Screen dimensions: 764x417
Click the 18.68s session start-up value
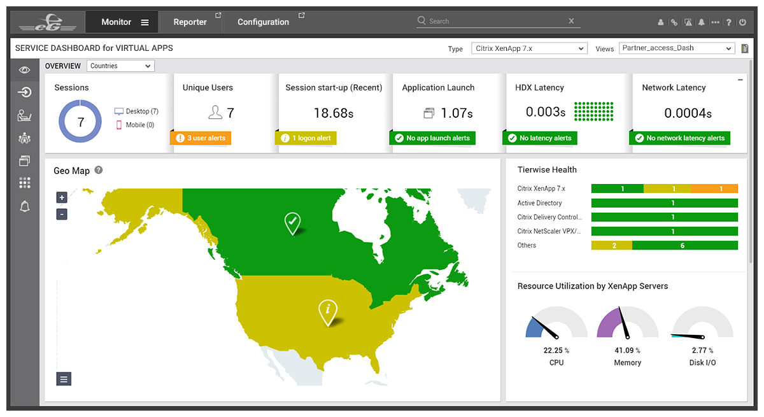333,113
